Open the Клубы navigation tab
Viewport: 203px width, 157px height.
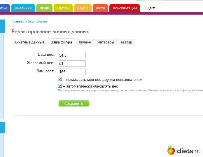tap(83, 8)
